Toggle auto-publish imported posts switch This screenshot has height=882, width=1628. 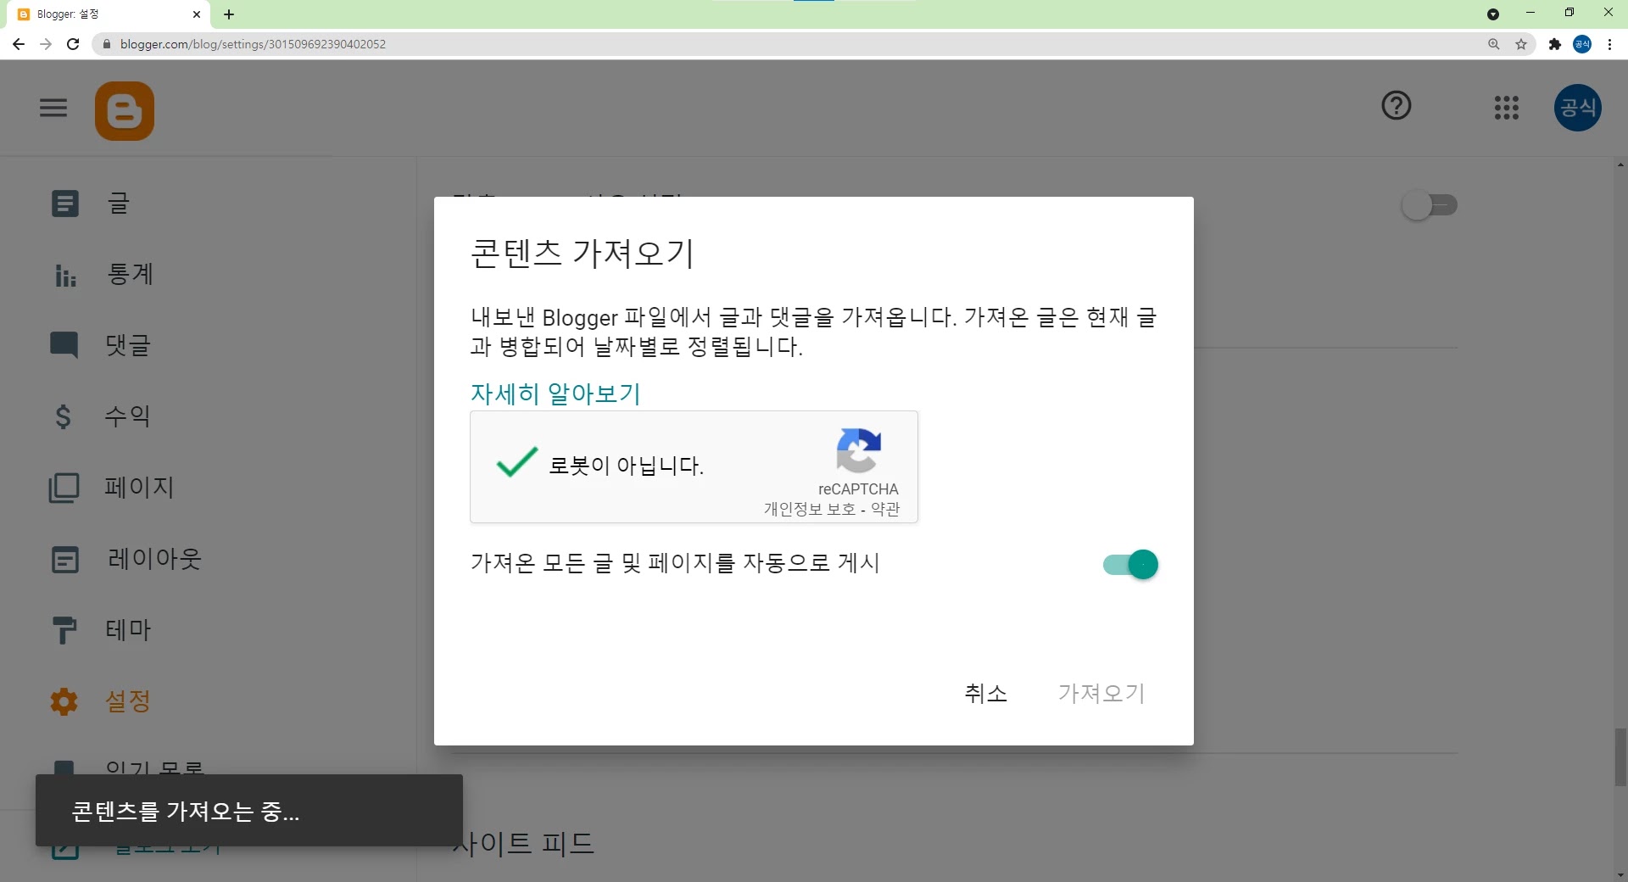[x=1130, y=565]
